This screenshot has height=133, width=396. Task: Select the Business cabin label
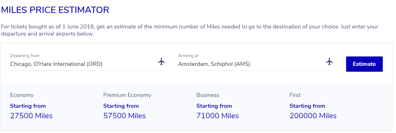(208, 95)
